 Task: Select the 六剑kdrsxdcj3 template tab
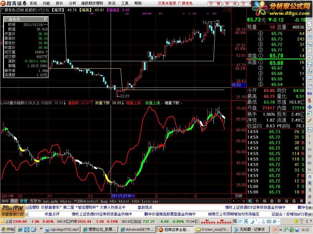(86, 201)
